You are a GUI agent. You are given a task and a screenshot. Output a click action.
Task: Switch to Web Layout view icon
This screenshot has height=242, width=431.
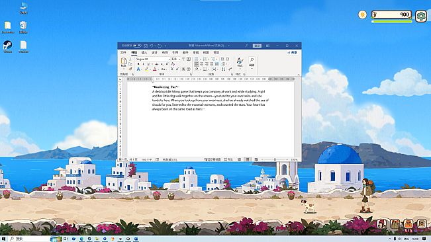click(256, 159)
